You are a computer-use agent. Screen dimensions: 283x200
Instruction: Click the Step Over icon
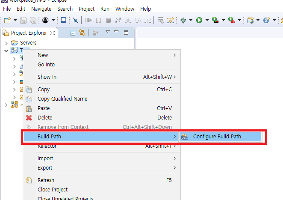click(x=138, y=20)
